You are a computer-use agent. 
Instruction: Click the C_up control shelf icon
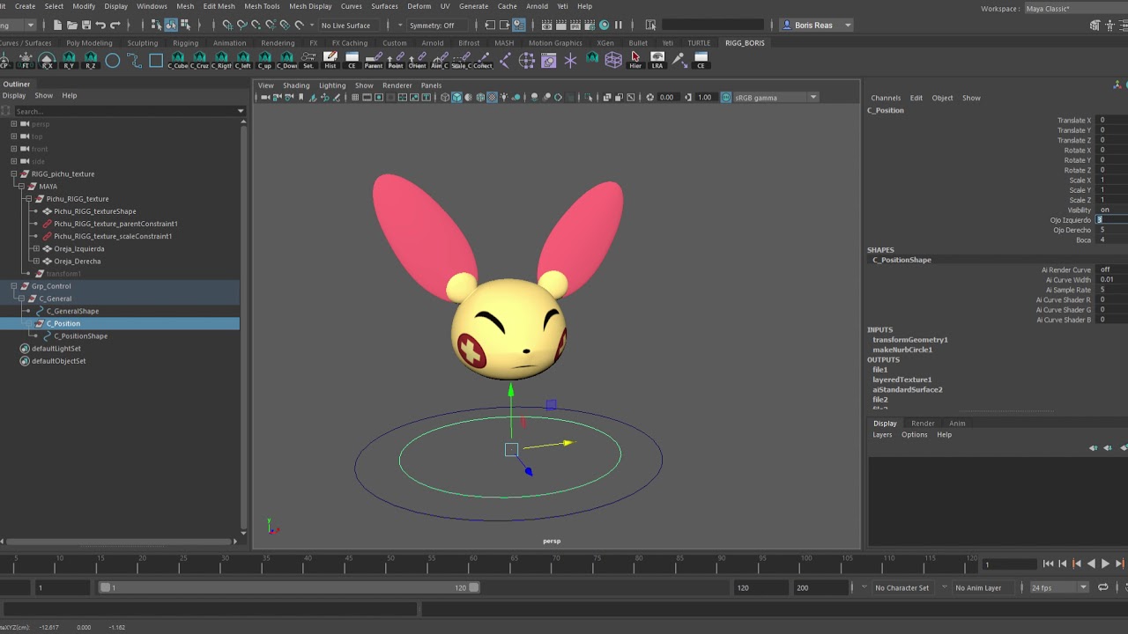[x=264, y=60]
